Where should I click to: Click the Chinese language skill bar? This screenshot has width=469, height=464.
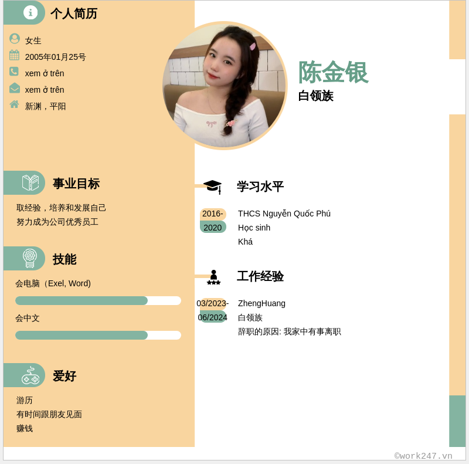click(98, 336)
